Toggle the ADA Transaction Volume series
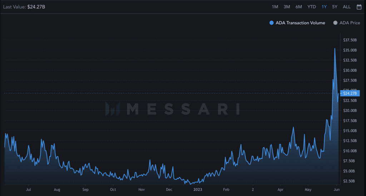This screenshot has width=366, height=196. point(297,23)
